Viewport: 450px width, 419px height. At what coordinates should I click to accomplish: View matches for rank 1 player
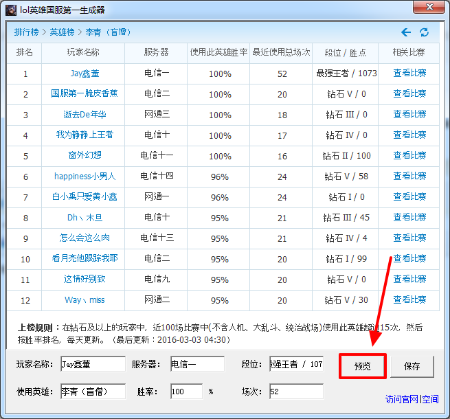409,73
